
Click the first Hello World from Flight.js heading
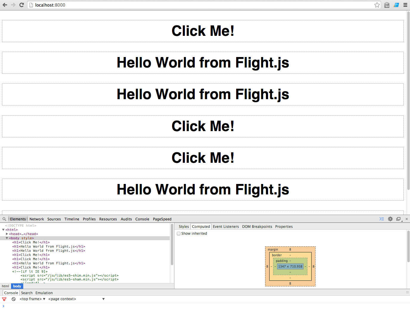coord(203,63)
